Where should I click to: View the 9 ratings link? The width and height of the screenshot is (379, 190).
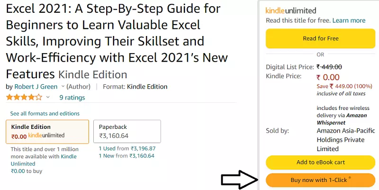pyautogui.click(x=72, y=98)
